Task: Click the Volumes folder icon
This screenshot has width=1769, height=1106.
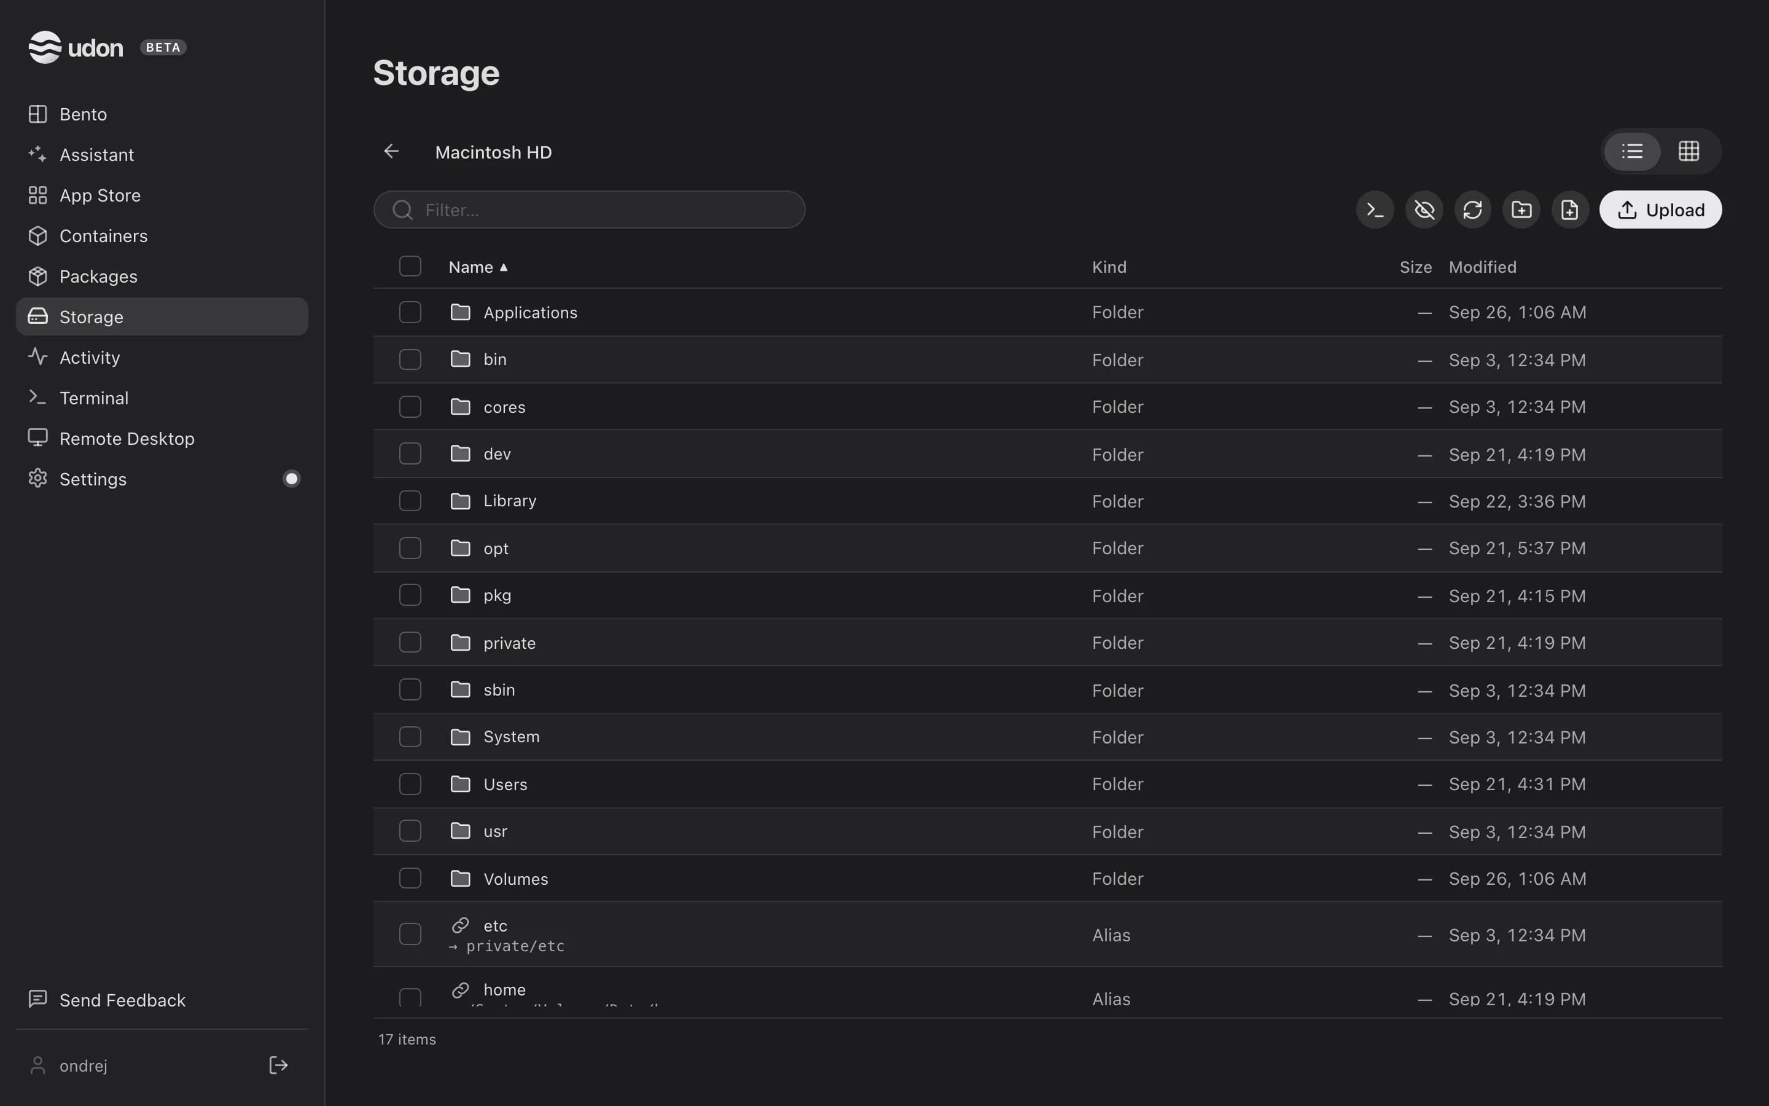Action: point(461,879)
